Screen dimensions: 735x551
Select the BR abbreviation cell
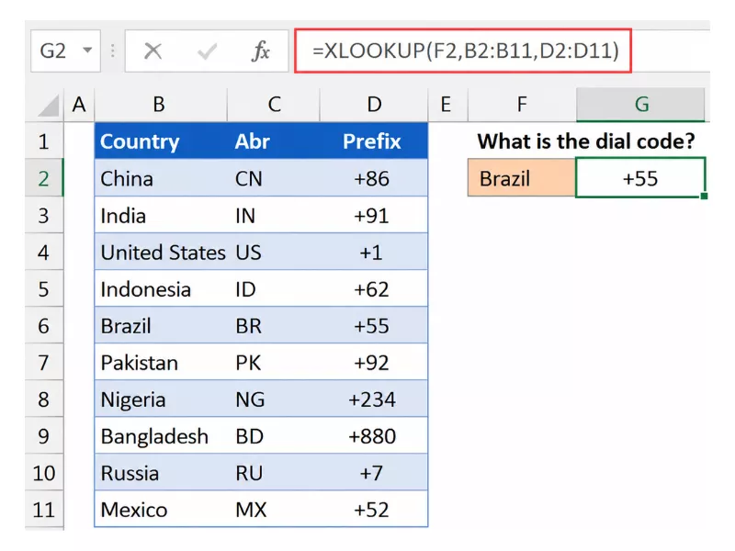274,326
